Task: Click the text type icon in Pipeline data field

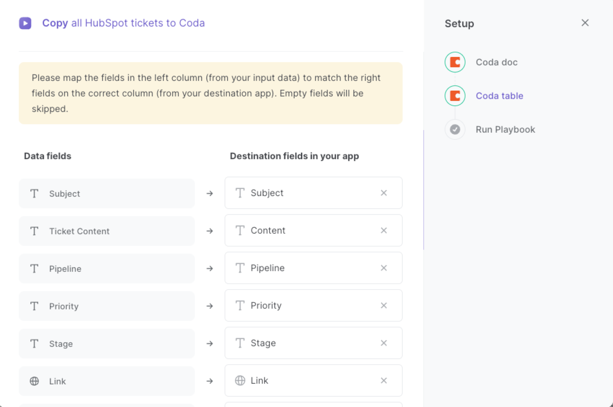Action: coord(34,269)
